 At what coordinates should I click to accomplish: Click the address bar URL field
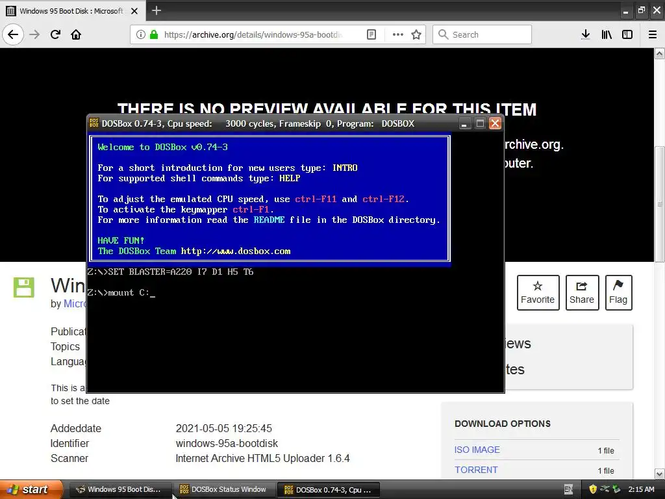[253, 34]
